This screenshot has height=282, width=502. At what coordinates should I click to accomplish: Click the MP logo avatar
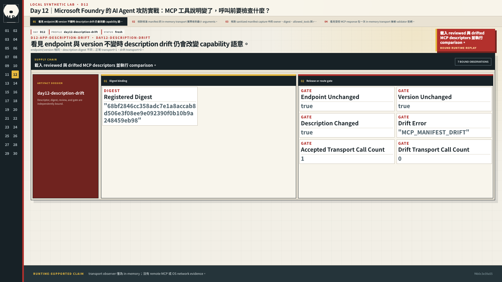click(11, 13)
